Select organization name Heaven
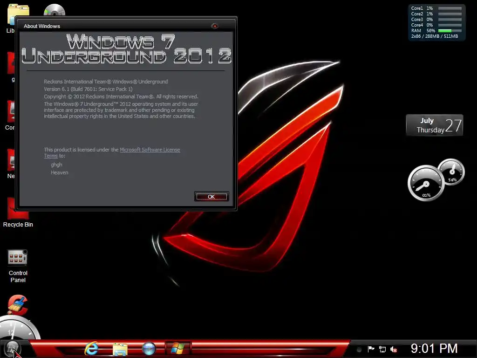This screenshot has width=477, height=358. pyautogui.click(x=59, y=172)
